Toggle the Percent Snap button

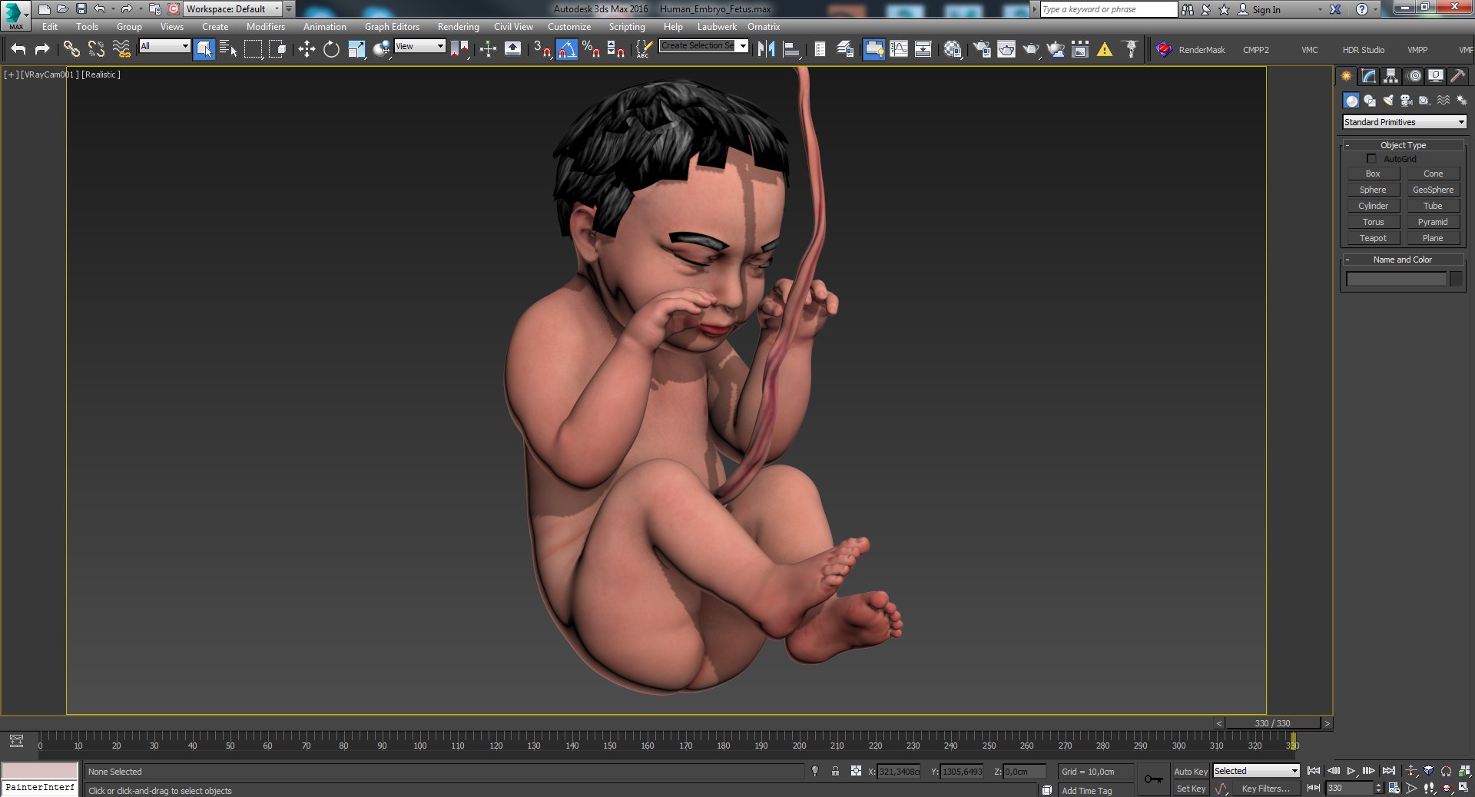[591, 49]
